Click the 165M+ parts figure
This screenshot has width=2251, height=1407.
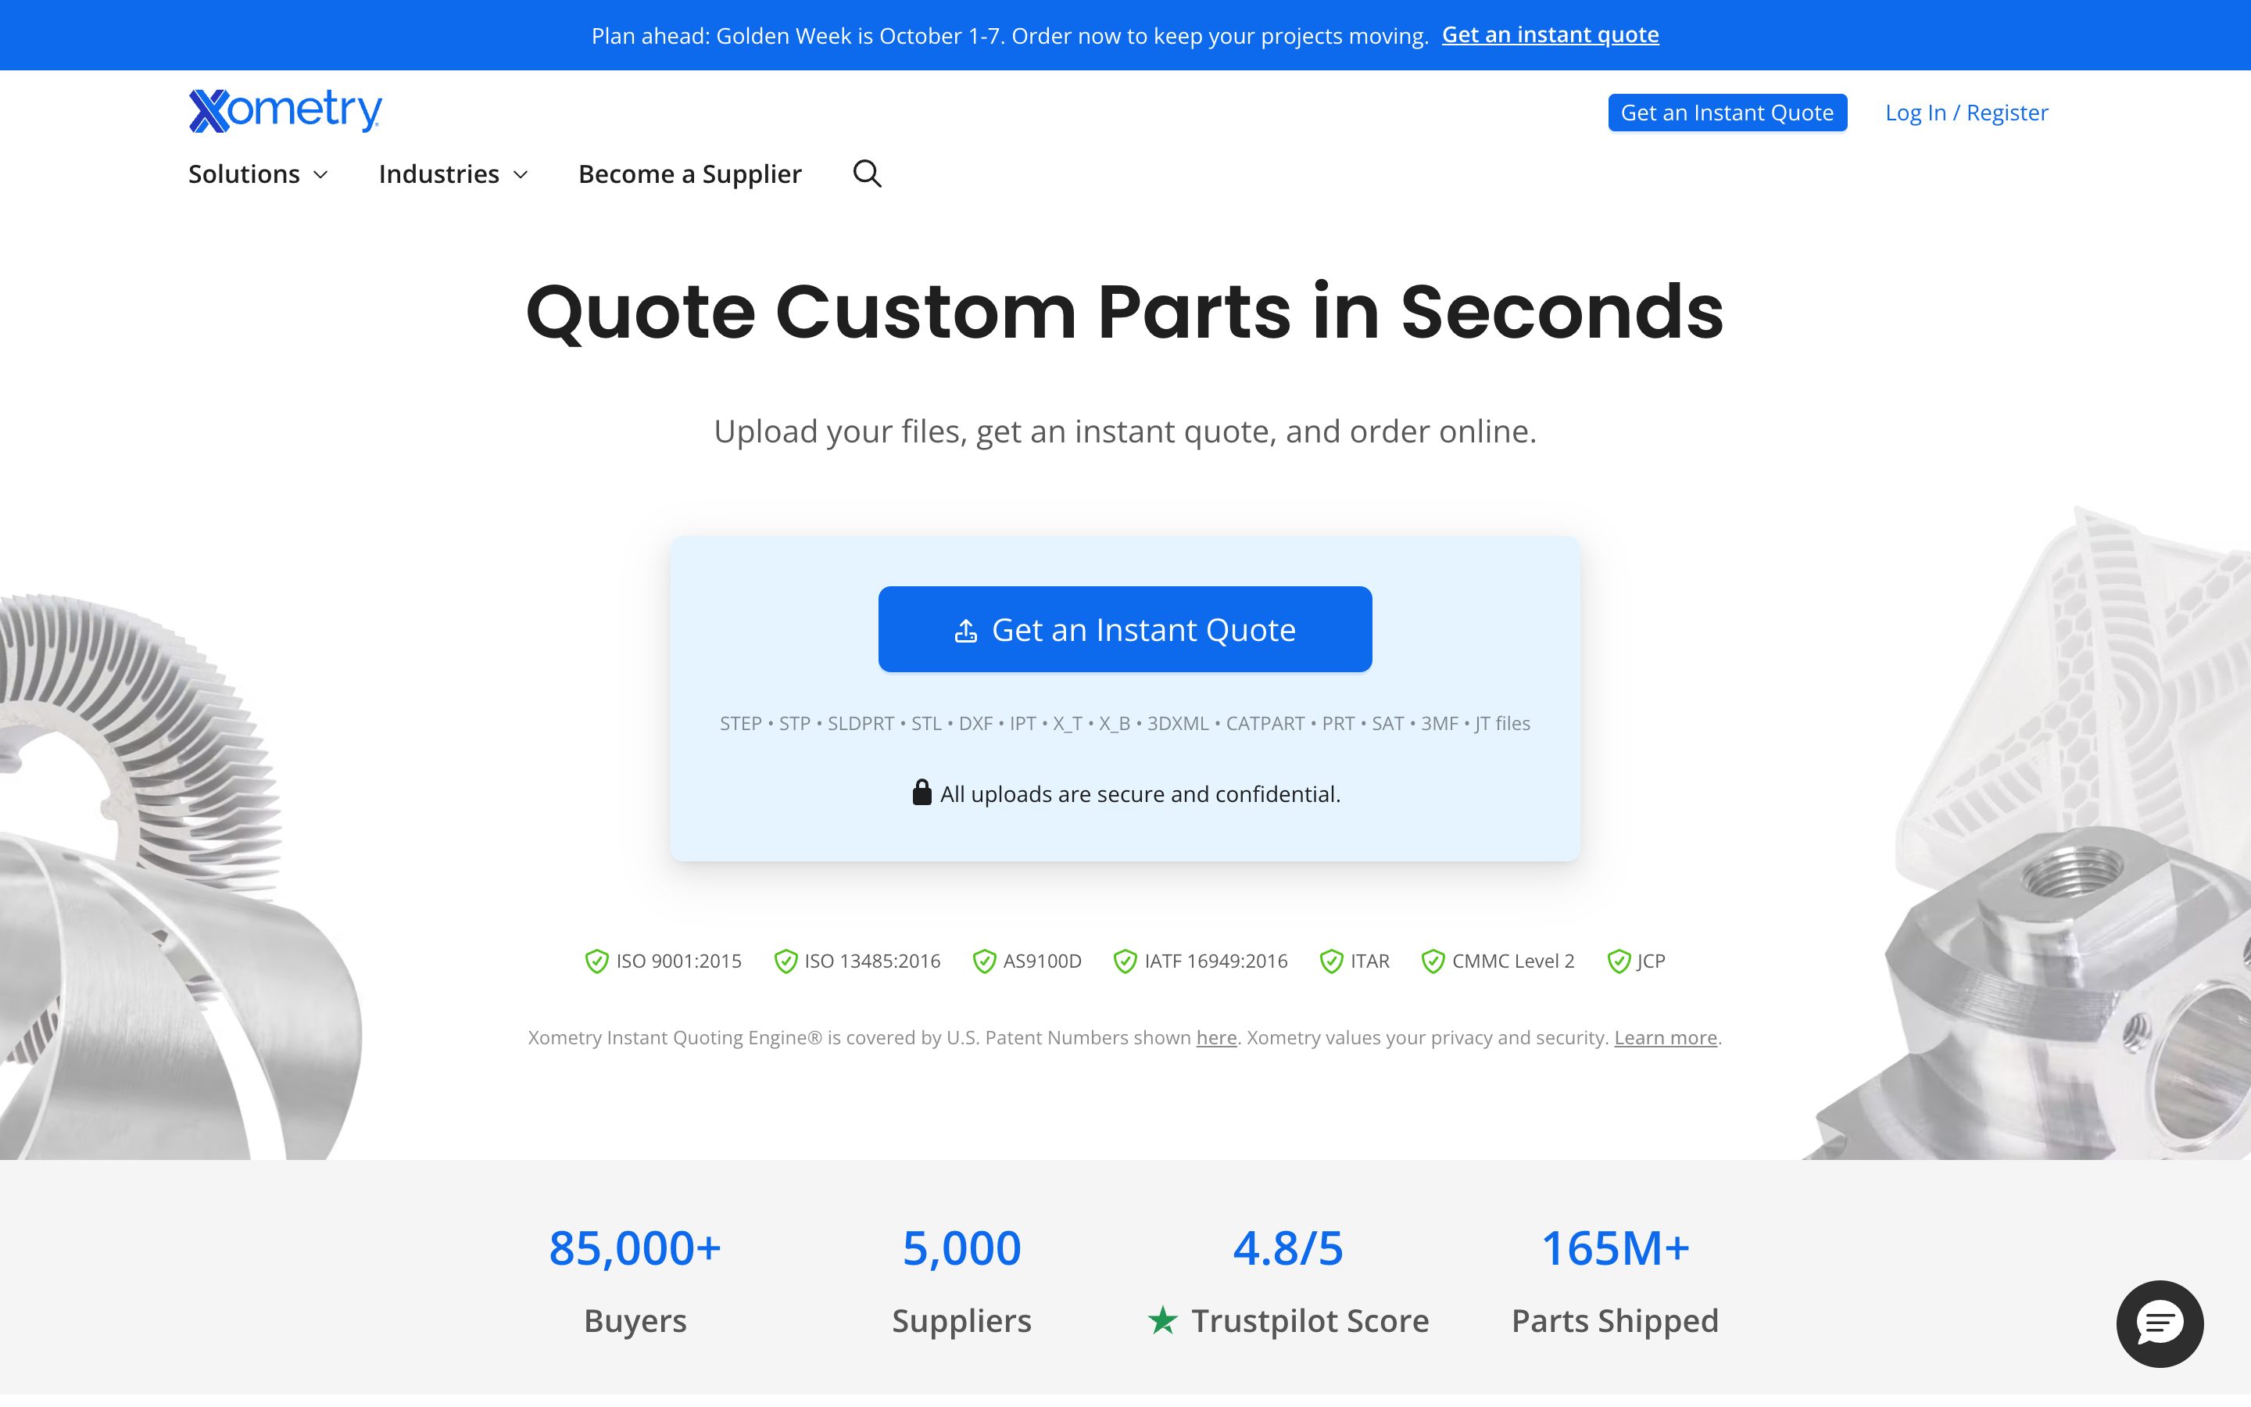(x=1615, y=1248)
